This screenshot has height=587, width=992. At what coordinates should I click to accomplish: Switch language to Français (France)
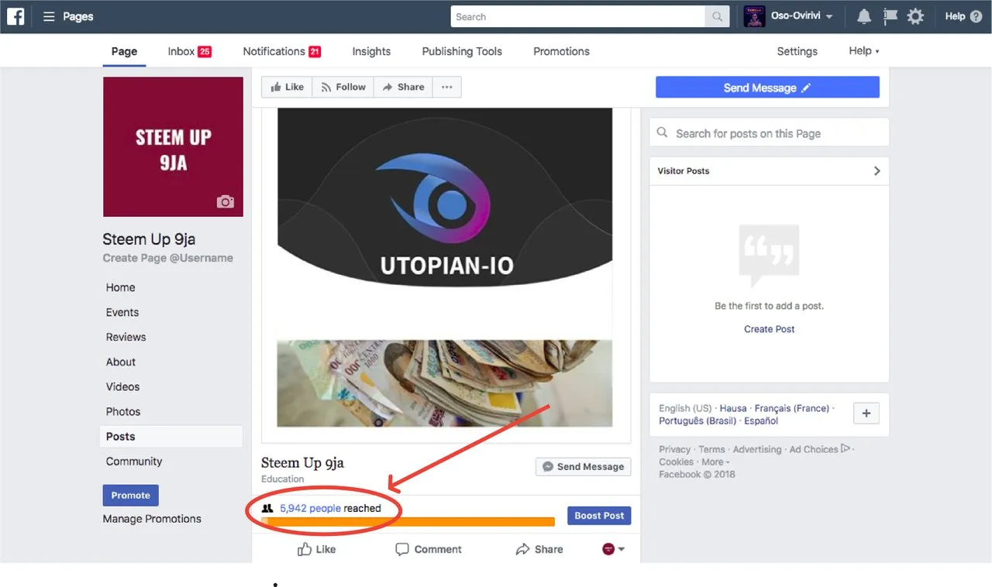coord(792,408)
